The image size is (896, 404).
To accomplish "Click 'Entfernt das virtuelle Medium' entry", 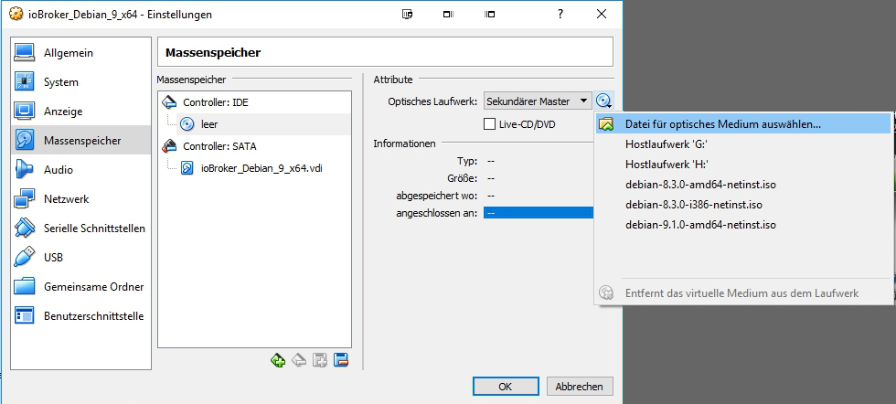I will [743, 293].
